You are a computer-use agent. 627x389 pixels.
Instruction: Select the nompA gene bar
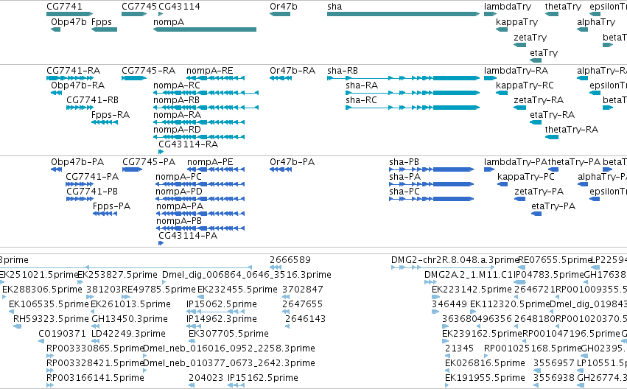point(205,29)
